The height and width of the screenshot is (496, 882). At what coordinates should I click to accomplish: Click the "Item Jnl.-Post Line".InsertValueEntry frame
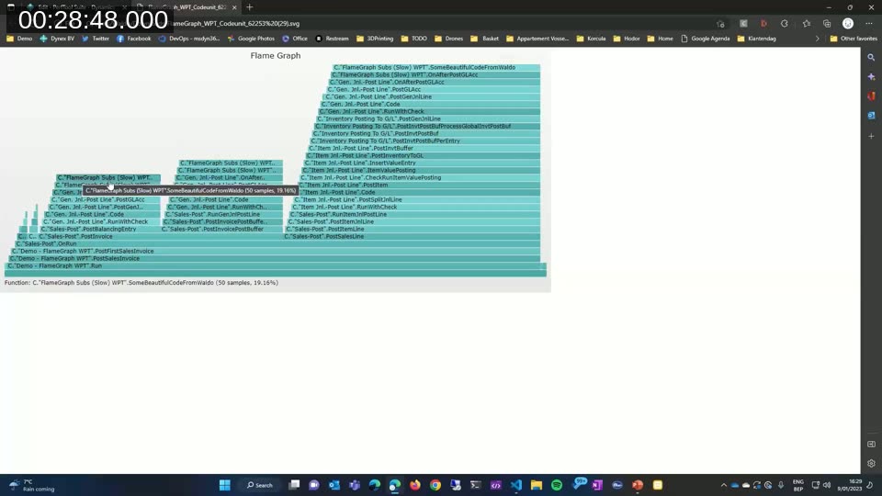422,163
